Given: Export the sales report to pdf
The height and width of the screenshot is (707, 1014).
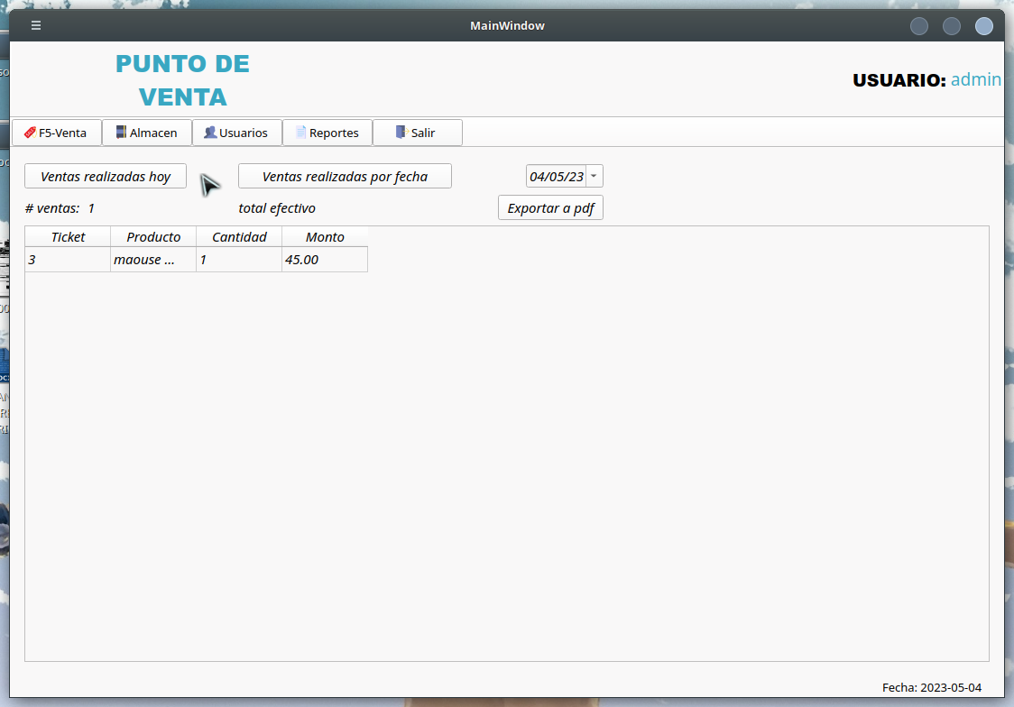Looking at the screenshot, I should pos(550,208).
